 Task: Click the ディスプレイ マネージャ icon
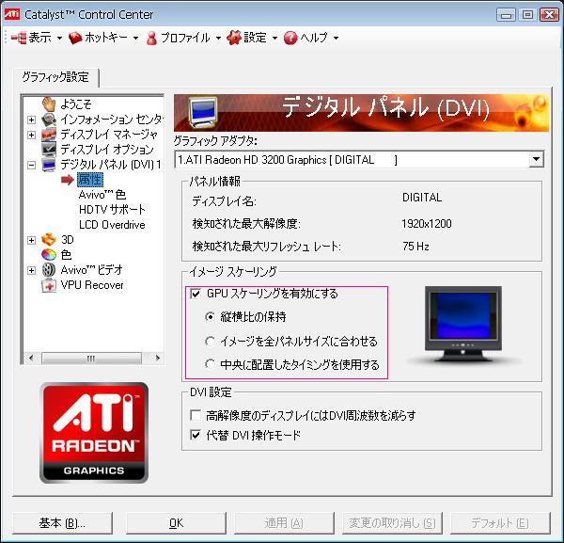tap(49, 135)
